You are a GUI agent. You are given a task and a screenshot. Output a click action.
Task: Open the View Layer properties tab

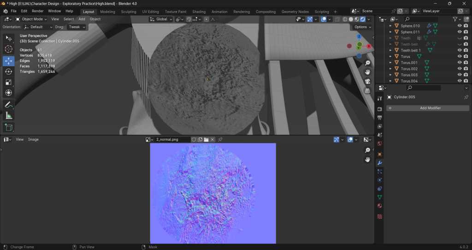click(380, 126)
